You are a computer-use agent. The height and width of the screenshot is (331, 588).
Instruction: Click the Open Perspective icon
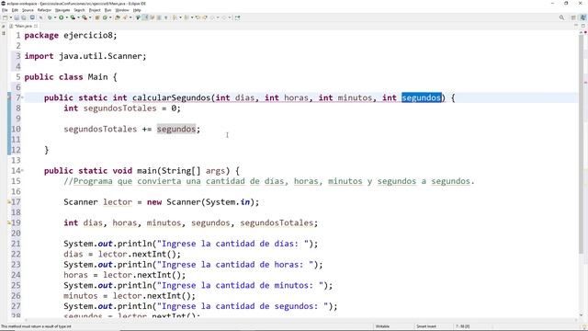point(573,17)
